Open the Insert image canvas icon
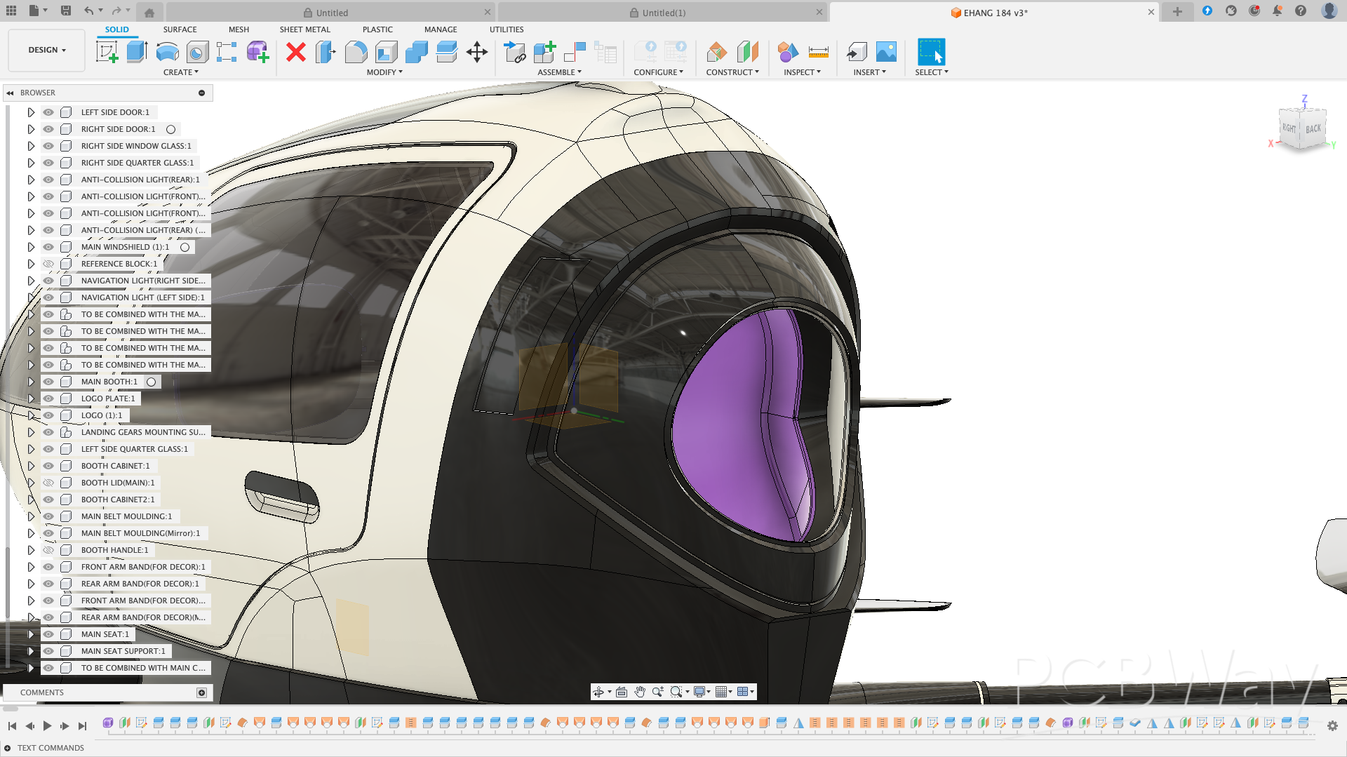Viewport: 1347px width, 757px height. [886, 52]
